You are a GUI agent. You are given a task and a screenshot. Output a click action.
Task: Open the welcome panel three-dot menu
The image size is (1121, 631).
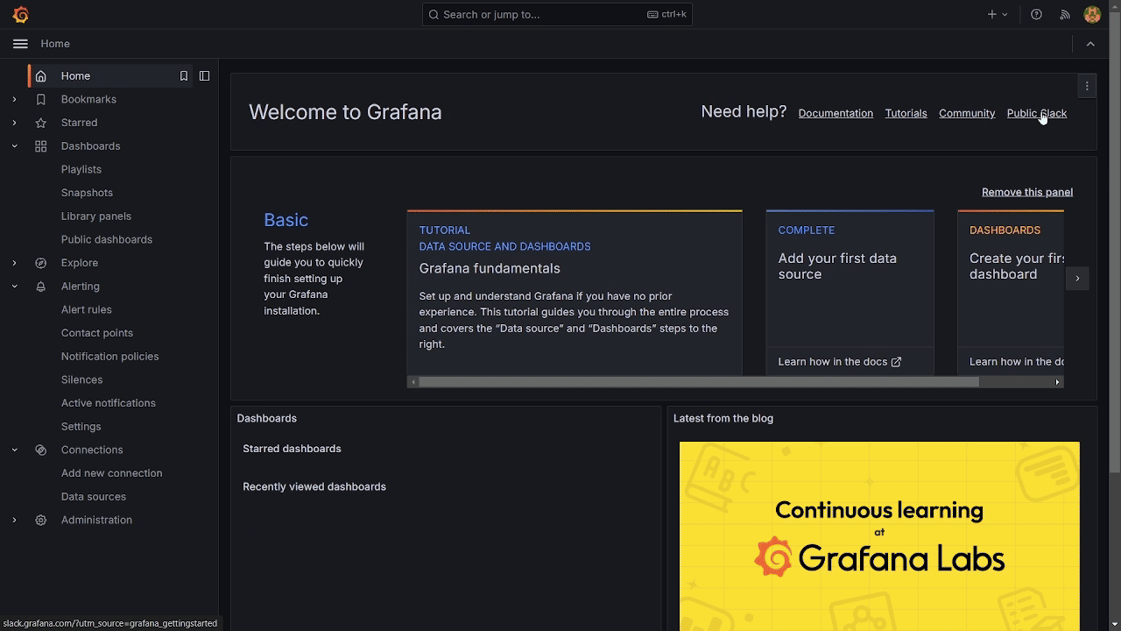[x=1087, y=86]
